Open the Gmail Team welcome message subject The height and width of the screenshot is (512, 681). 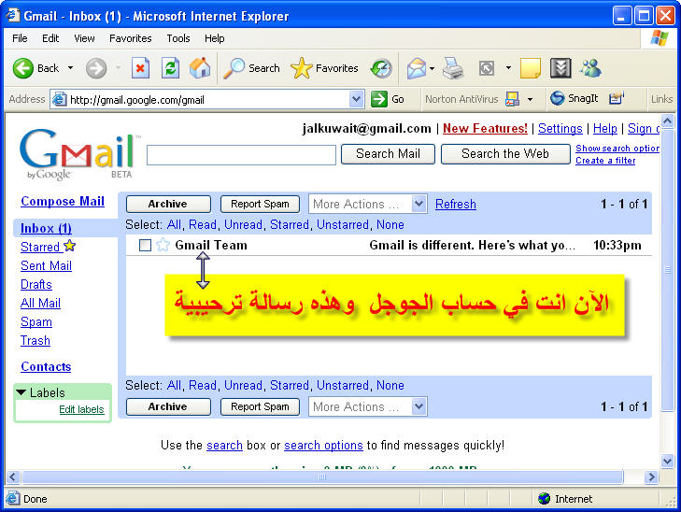(x=473, y=246)
